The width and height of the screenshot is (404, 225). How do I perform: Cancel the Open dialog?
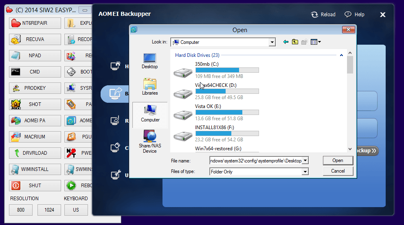[338, 171]
